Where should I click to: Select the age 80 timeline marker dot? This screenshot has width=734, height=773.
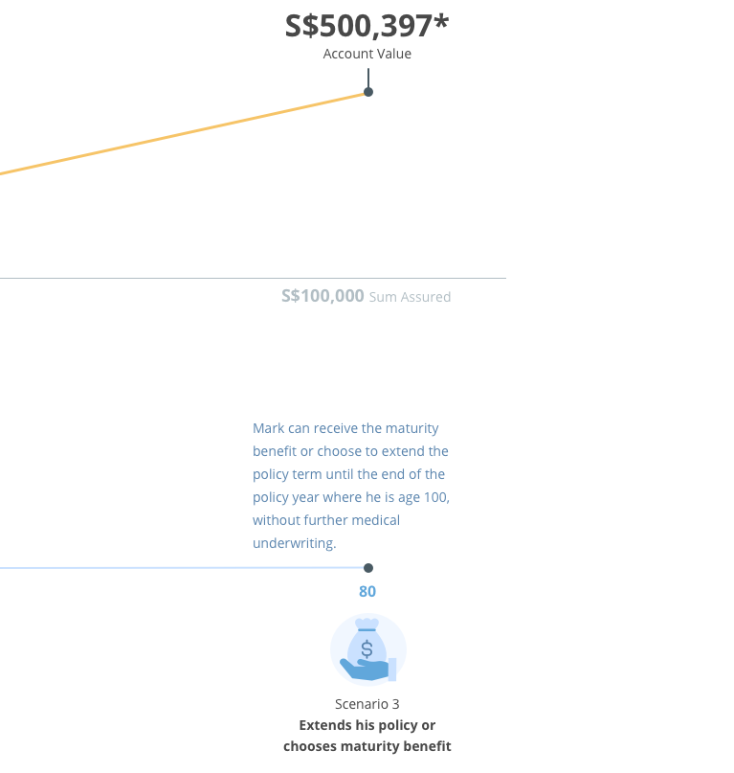[x=368, y=568]
